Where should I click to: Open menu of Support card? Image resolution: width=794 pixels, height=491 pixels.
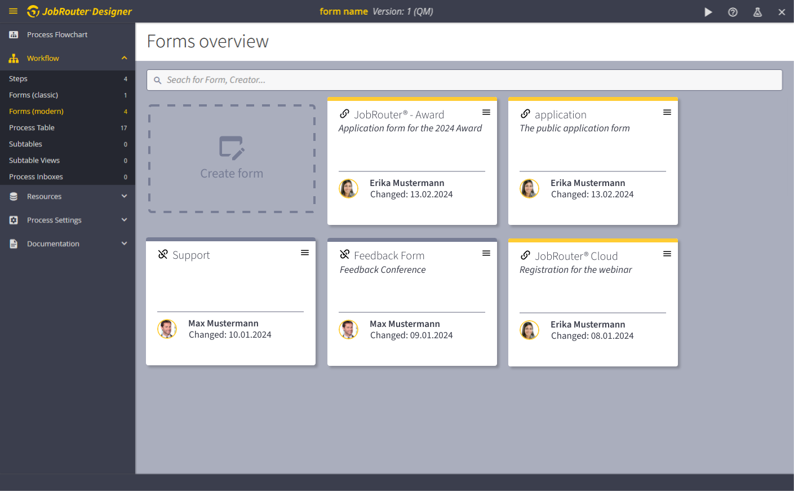305,253
